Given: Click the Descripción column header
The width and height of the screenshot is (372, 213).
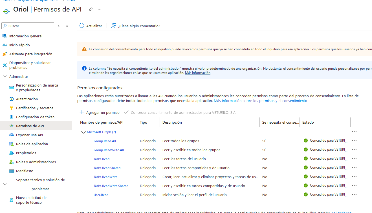Looking at the screenshot, I should click(172, 122).
